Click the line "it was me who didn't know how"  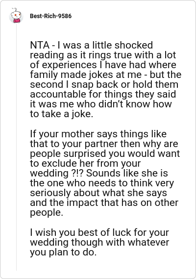(101, 104)
